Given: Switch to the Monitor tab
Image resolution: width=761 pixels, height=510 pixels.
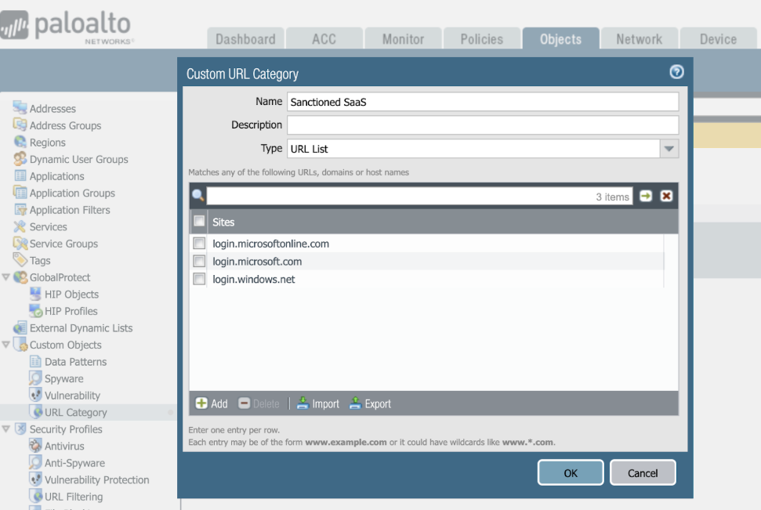Looking at the screenshot, I should click(404, 39).
